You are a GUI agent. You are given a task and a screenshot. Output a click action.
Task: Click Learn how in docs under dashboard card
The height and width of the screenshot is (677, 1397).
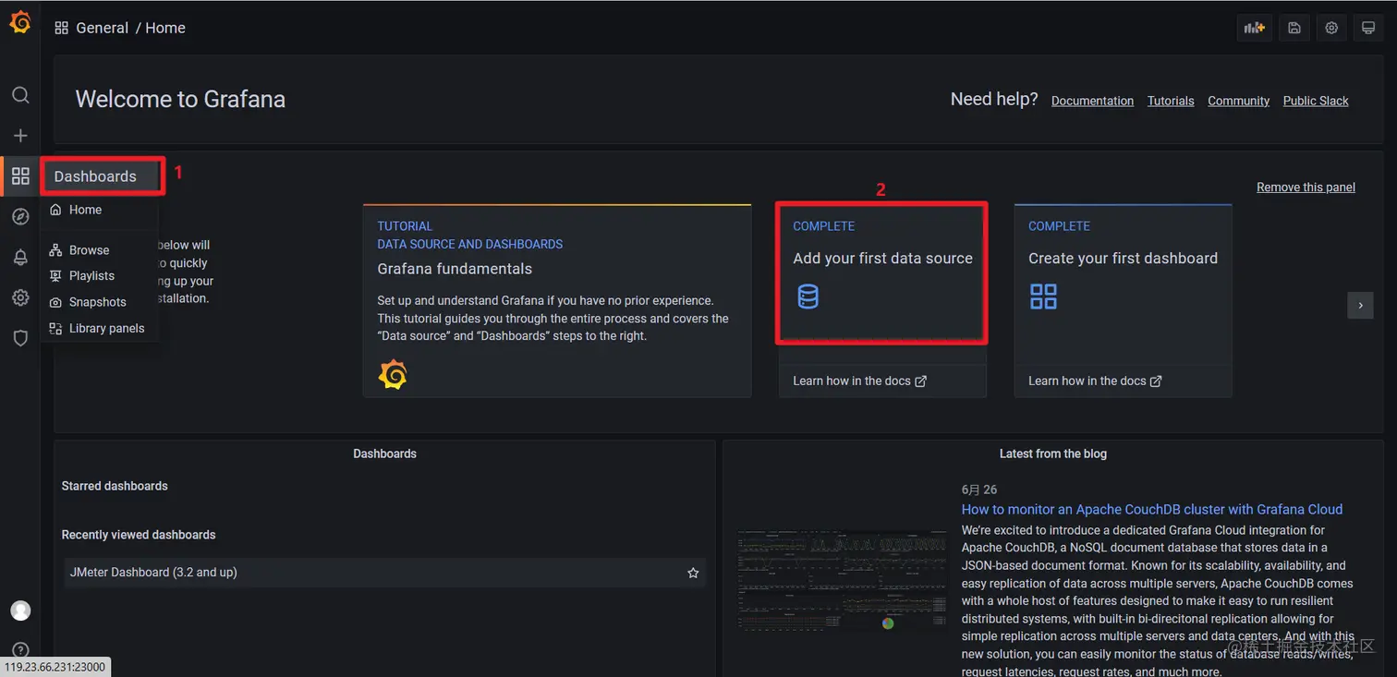[x=1095, y=381]
